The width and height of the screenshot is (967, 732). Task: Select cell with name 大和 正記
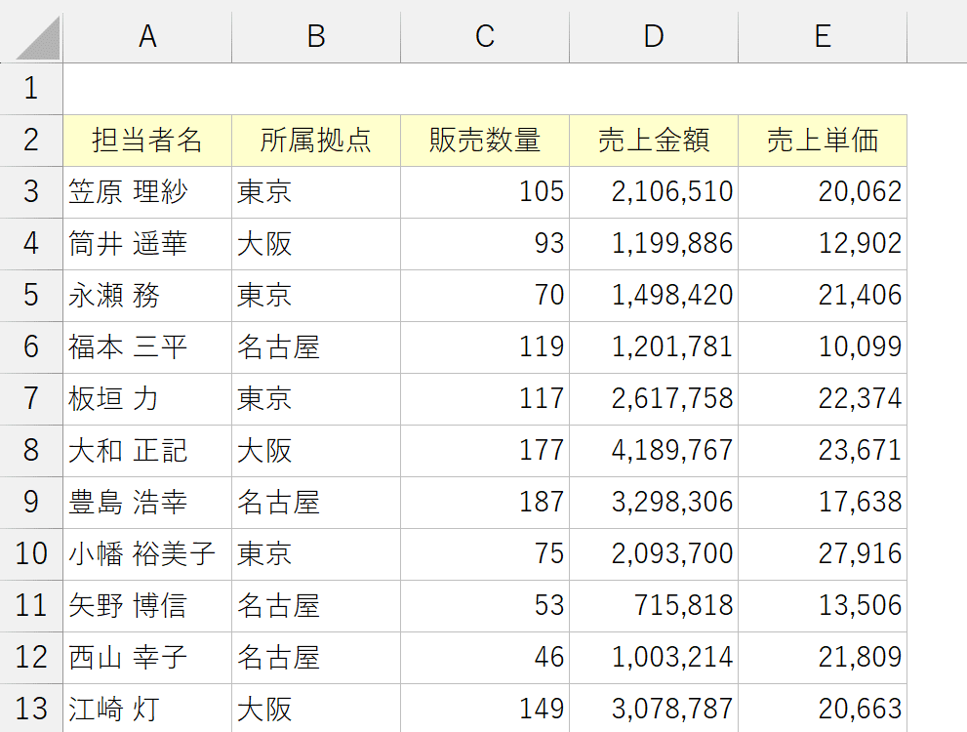(147, 450)
